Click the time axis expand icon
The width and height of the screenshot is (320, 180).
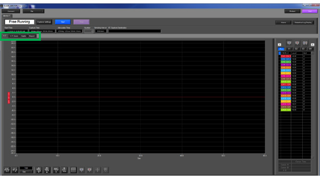tap(15, 169)
